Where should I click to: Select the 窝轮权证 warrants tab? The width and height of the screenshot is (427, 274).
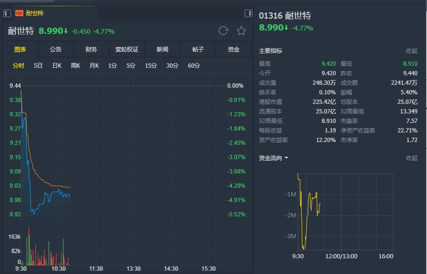click(x=126, y=50)
